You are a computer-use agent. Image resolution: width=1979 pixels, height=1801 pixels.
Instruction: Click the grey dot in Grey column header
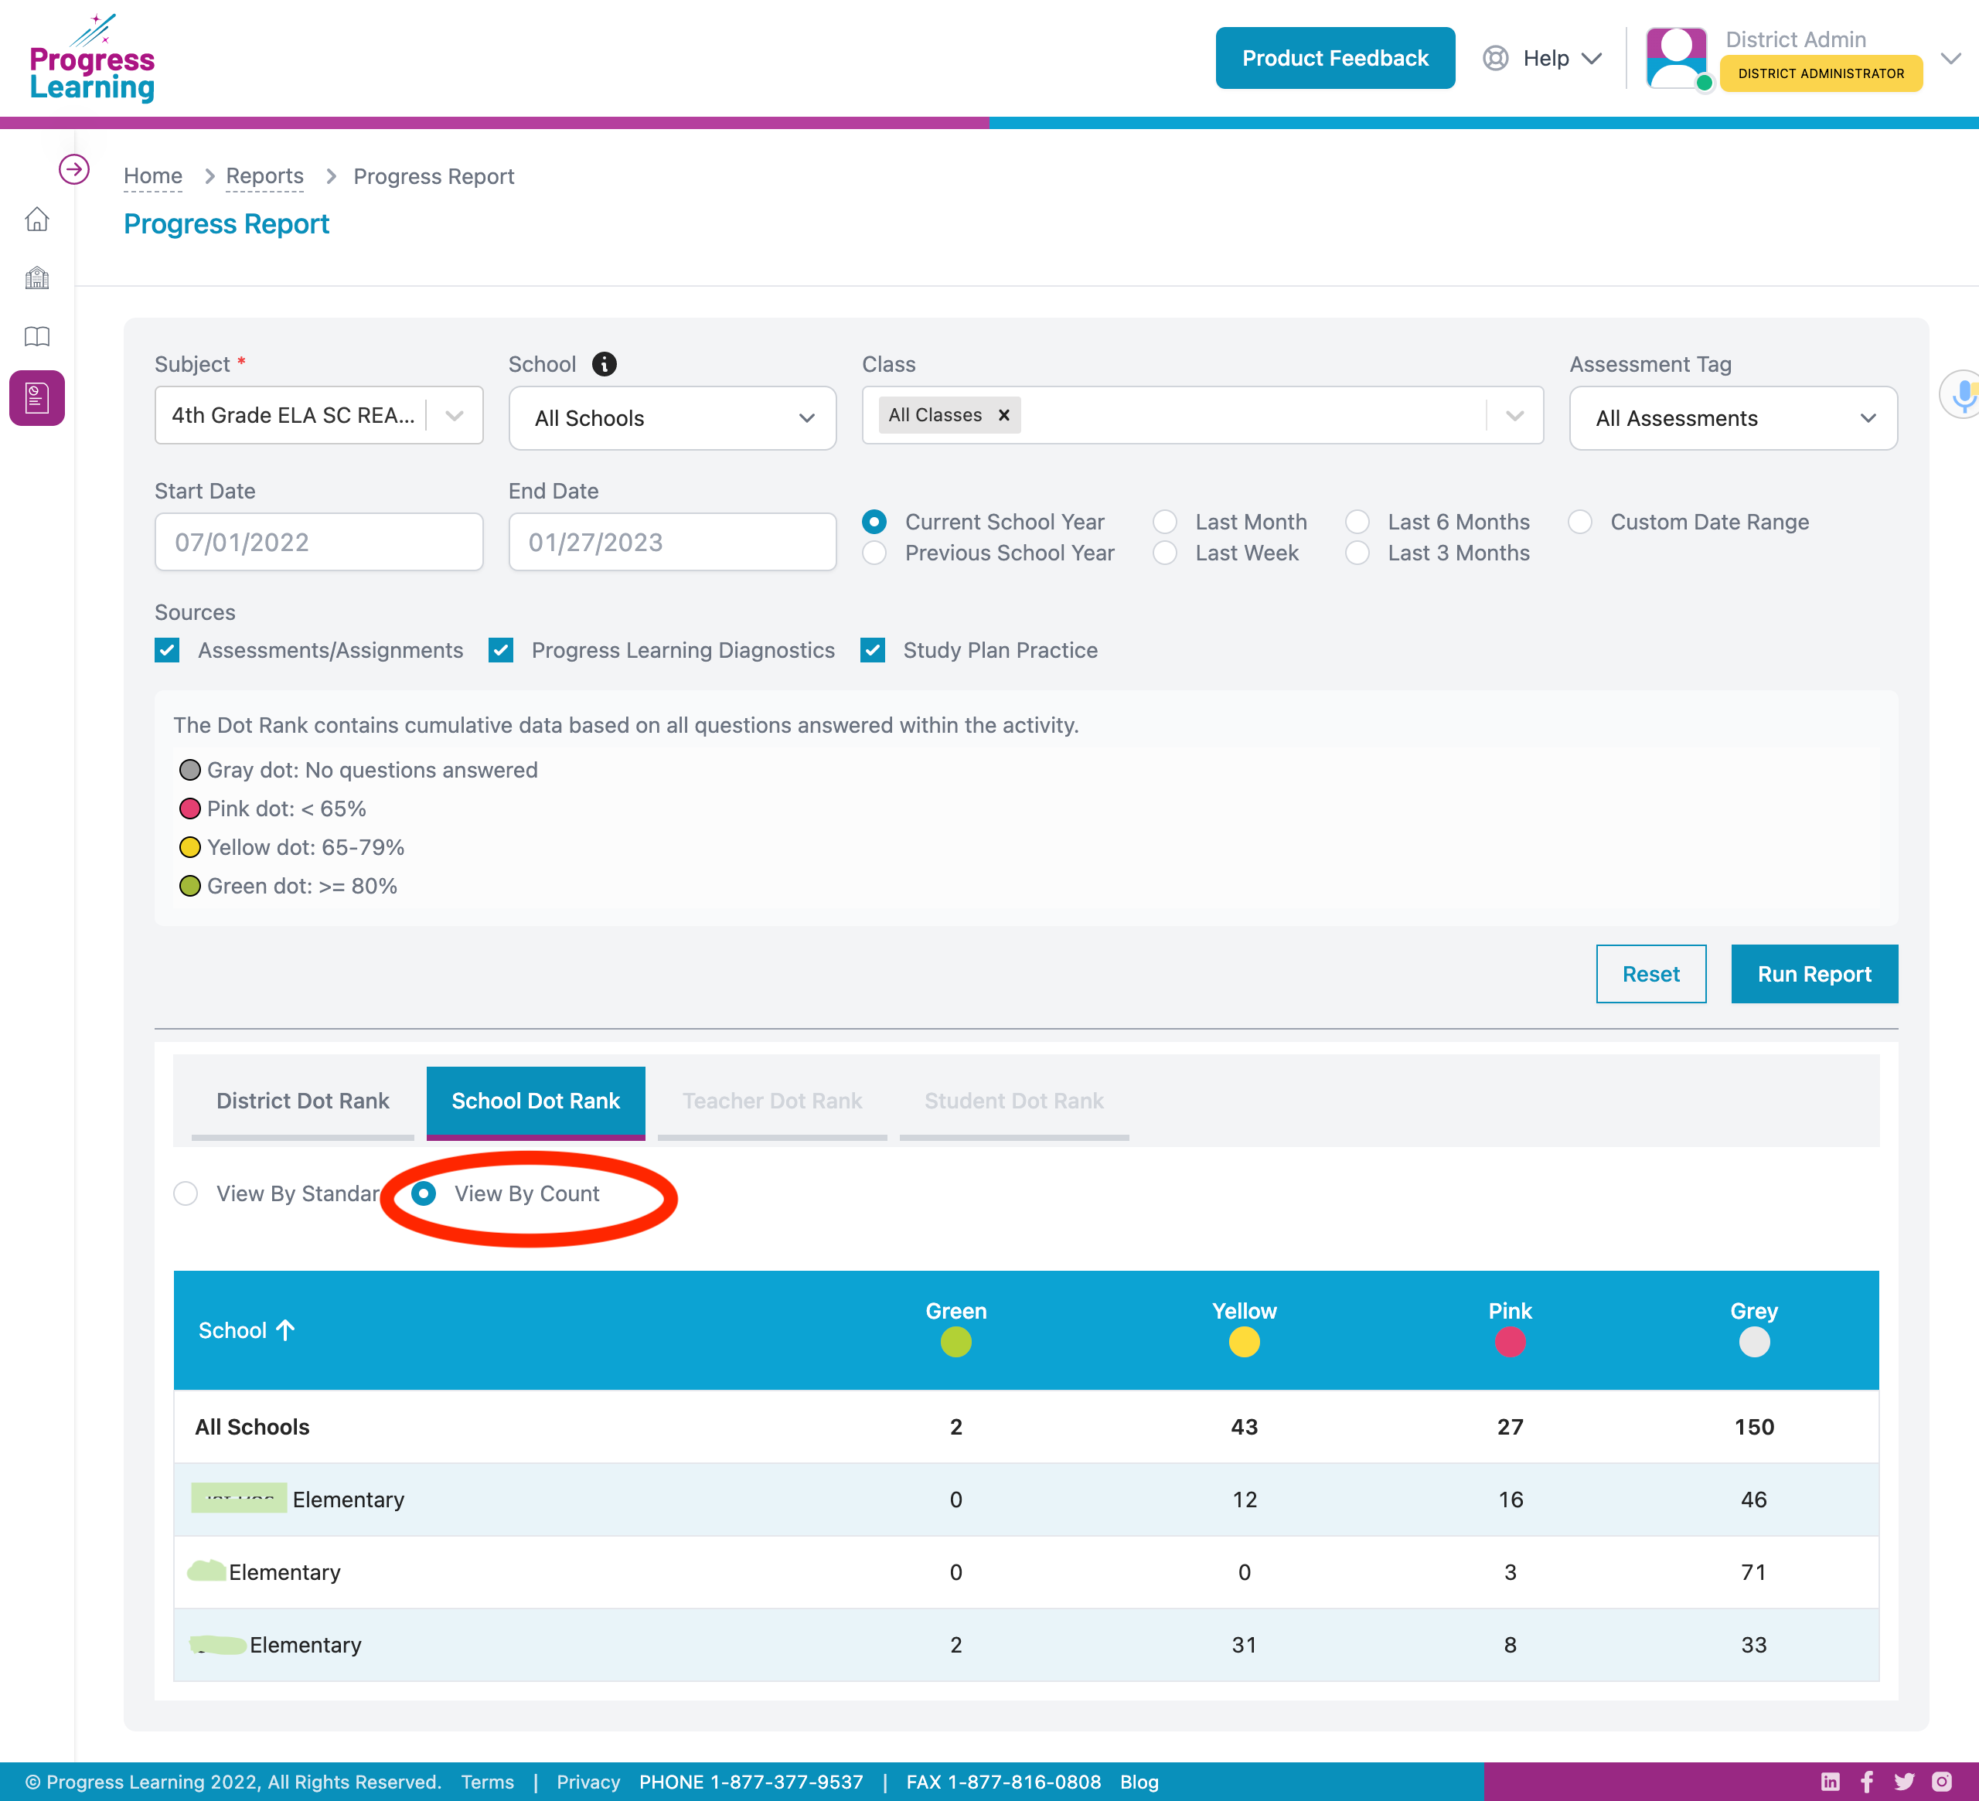[x=1754, y=1342]
